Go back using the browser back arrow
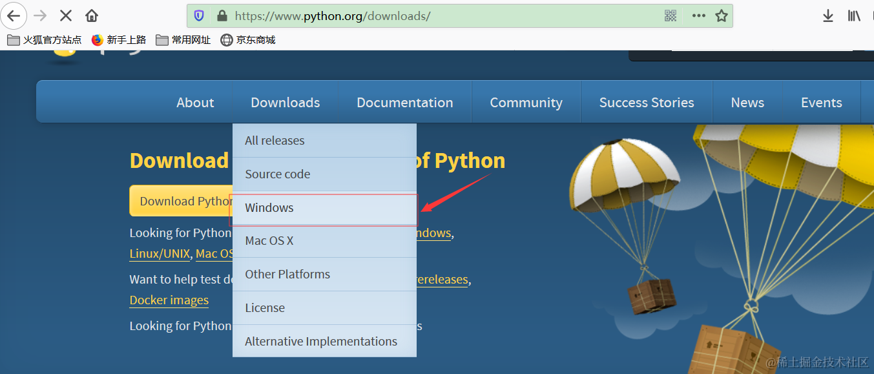This screenshot has height=374, width=874. click(14, 16)
